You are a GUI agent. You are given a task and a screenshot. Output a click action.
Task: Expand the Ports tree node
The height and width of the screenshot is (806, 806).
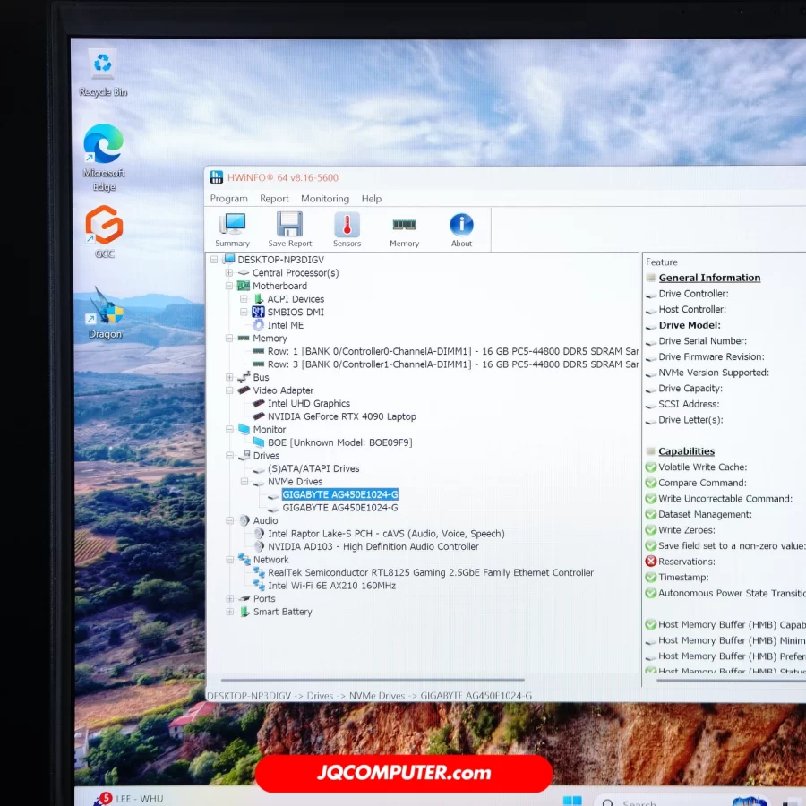pyautogui.click(x=229, y=599)
